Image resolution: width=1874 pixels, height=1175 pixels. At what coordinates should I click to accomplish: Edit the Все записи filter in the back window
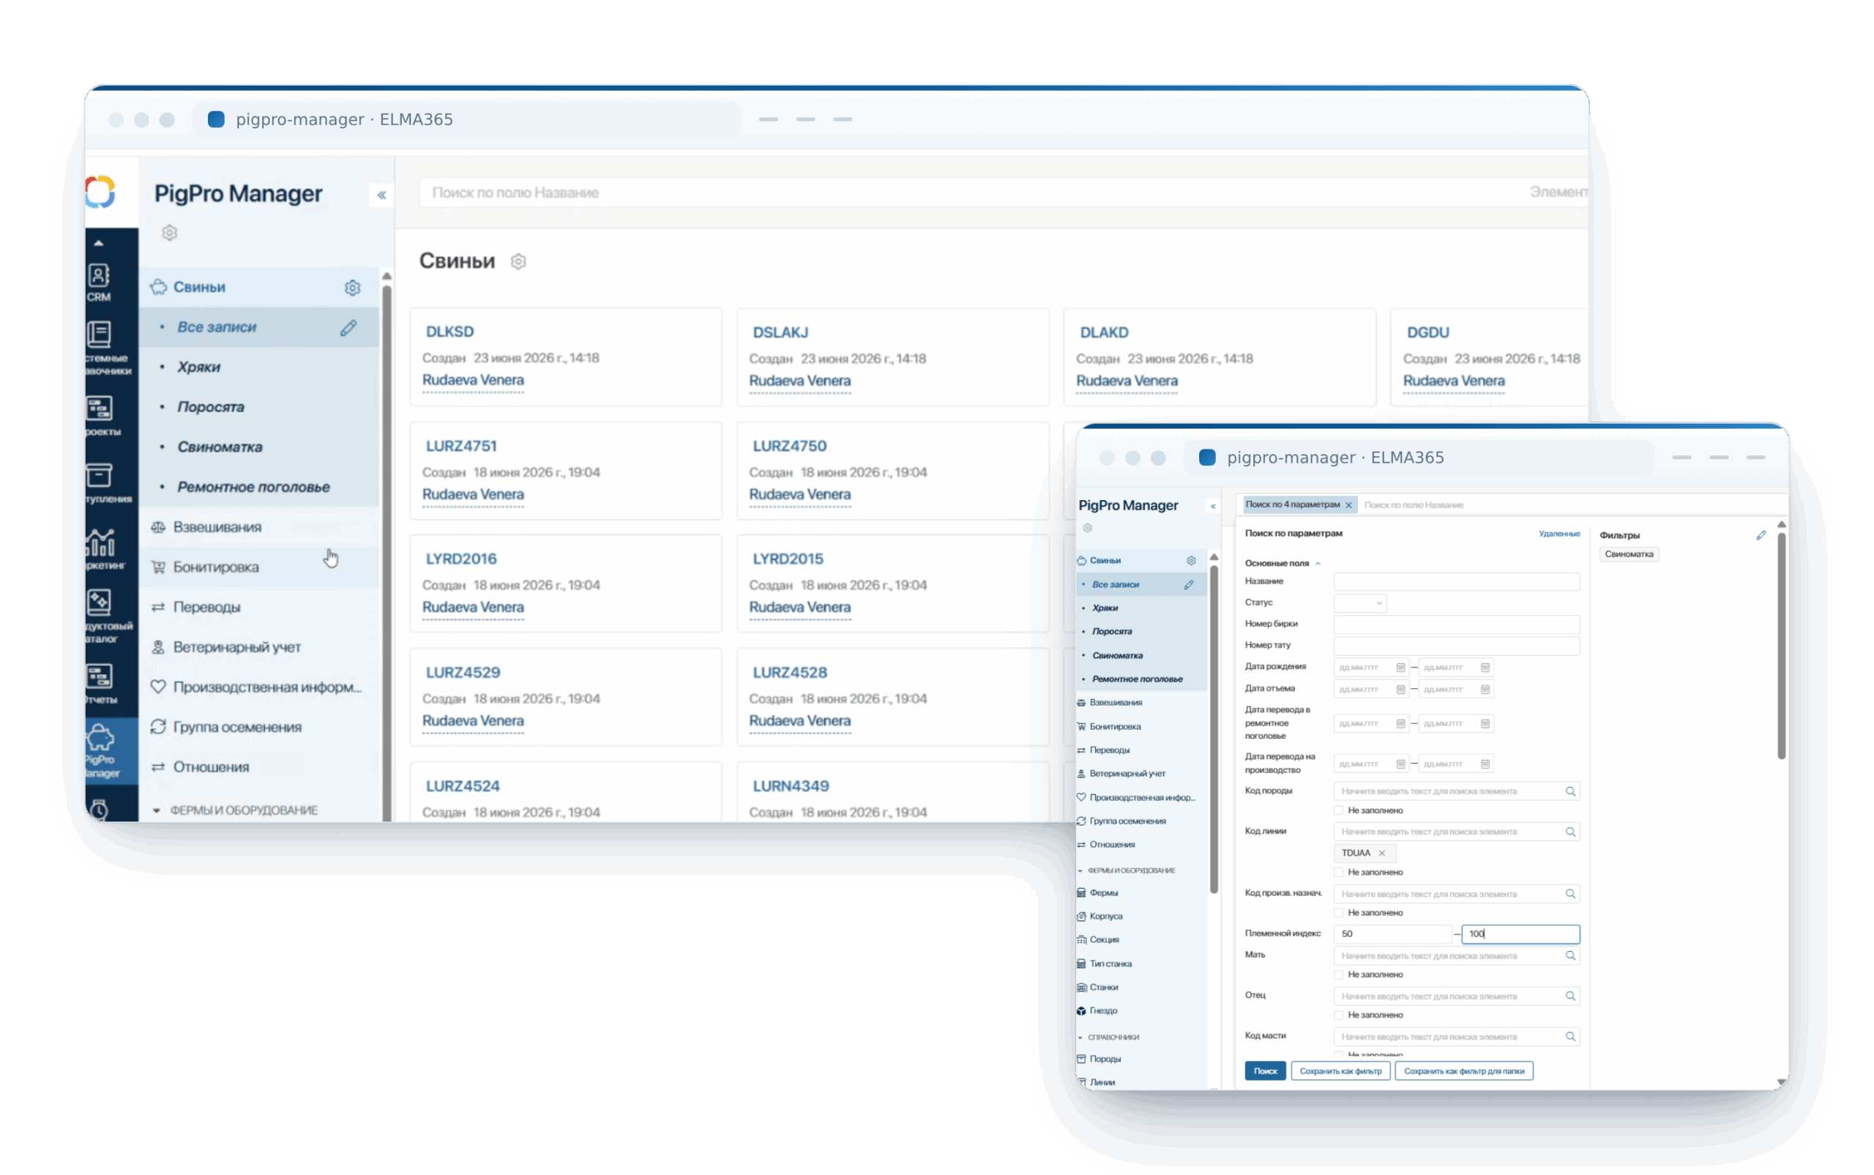pos(348,328)
